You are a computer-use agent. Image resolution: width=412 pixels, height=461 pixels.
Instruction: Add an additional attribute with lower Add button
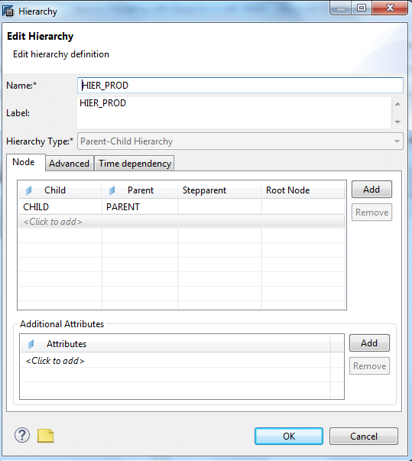point(369,343)
